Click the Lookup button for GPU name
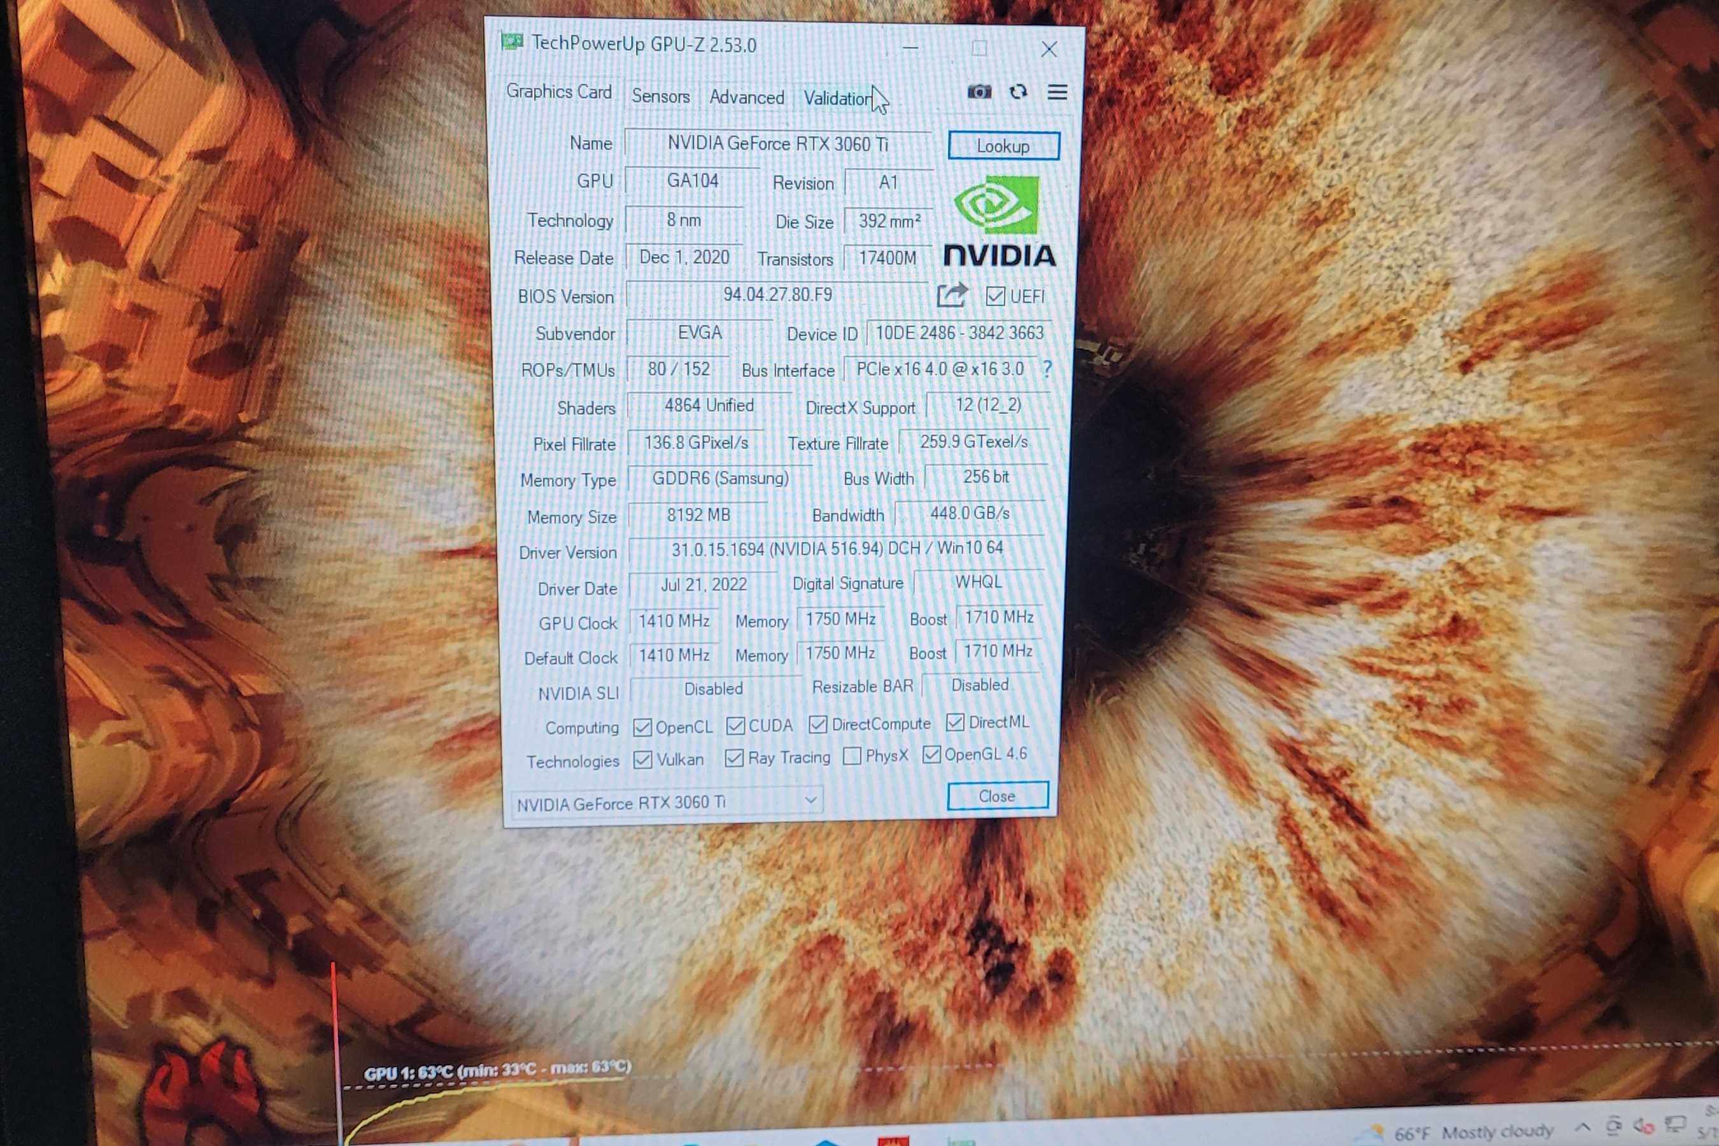This screenshot has height=1146, width=1719. (1003, 143)
